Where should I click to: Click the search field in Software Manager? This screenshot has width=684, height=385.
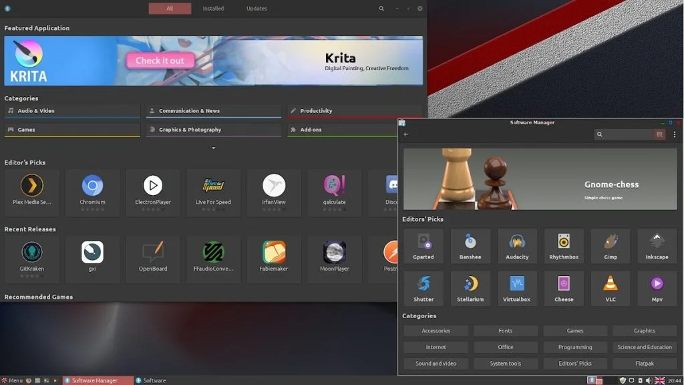coord(627,134)
